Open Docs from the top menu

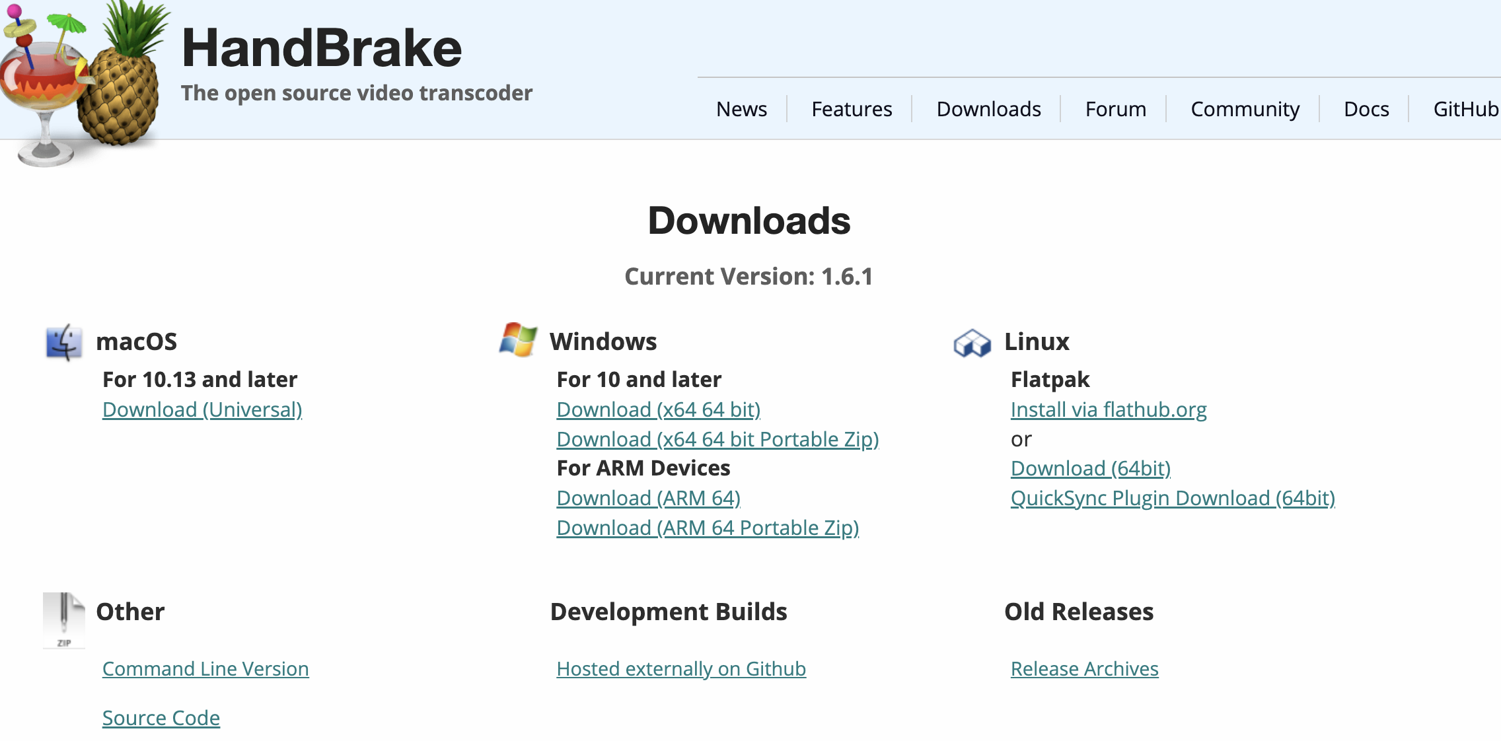1366,109
